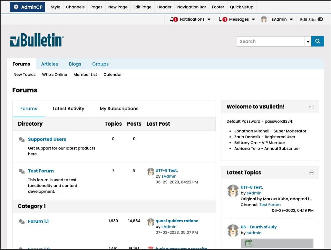Collapse the Latest Topics module
The image size is (331, 250).
point(312,173)
